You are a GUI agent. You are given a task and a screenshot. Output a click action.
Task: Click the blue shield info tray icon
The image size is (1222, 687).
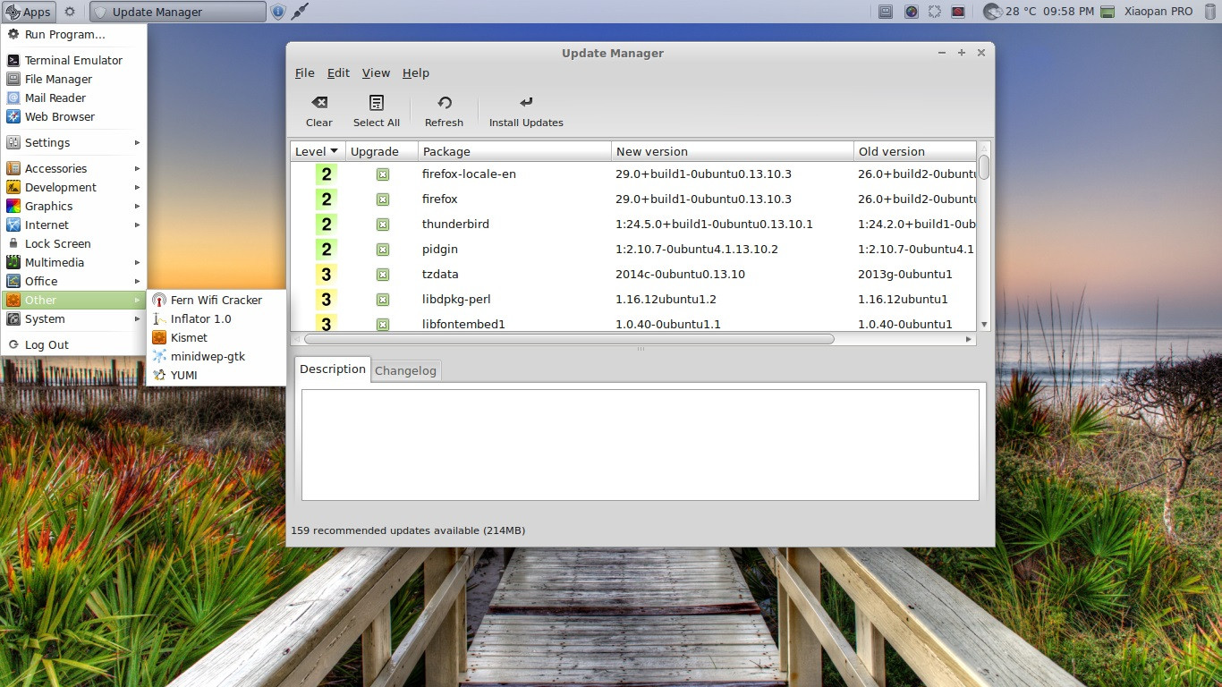(278, 12)
